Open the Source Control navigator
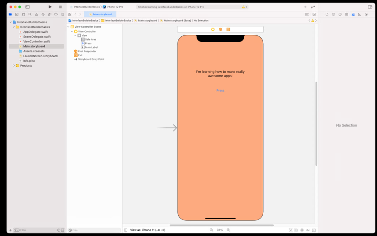Viewport: 377px width, 236px height. (16, 15)
